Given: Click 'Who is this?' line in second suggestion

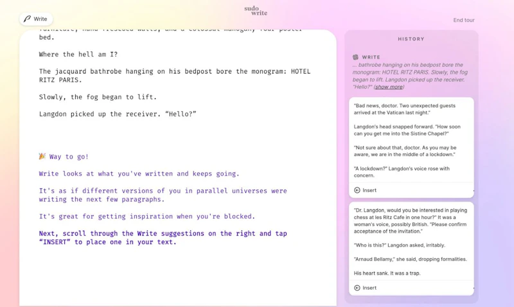Looking at the screenshot, I should coord(399,245).
